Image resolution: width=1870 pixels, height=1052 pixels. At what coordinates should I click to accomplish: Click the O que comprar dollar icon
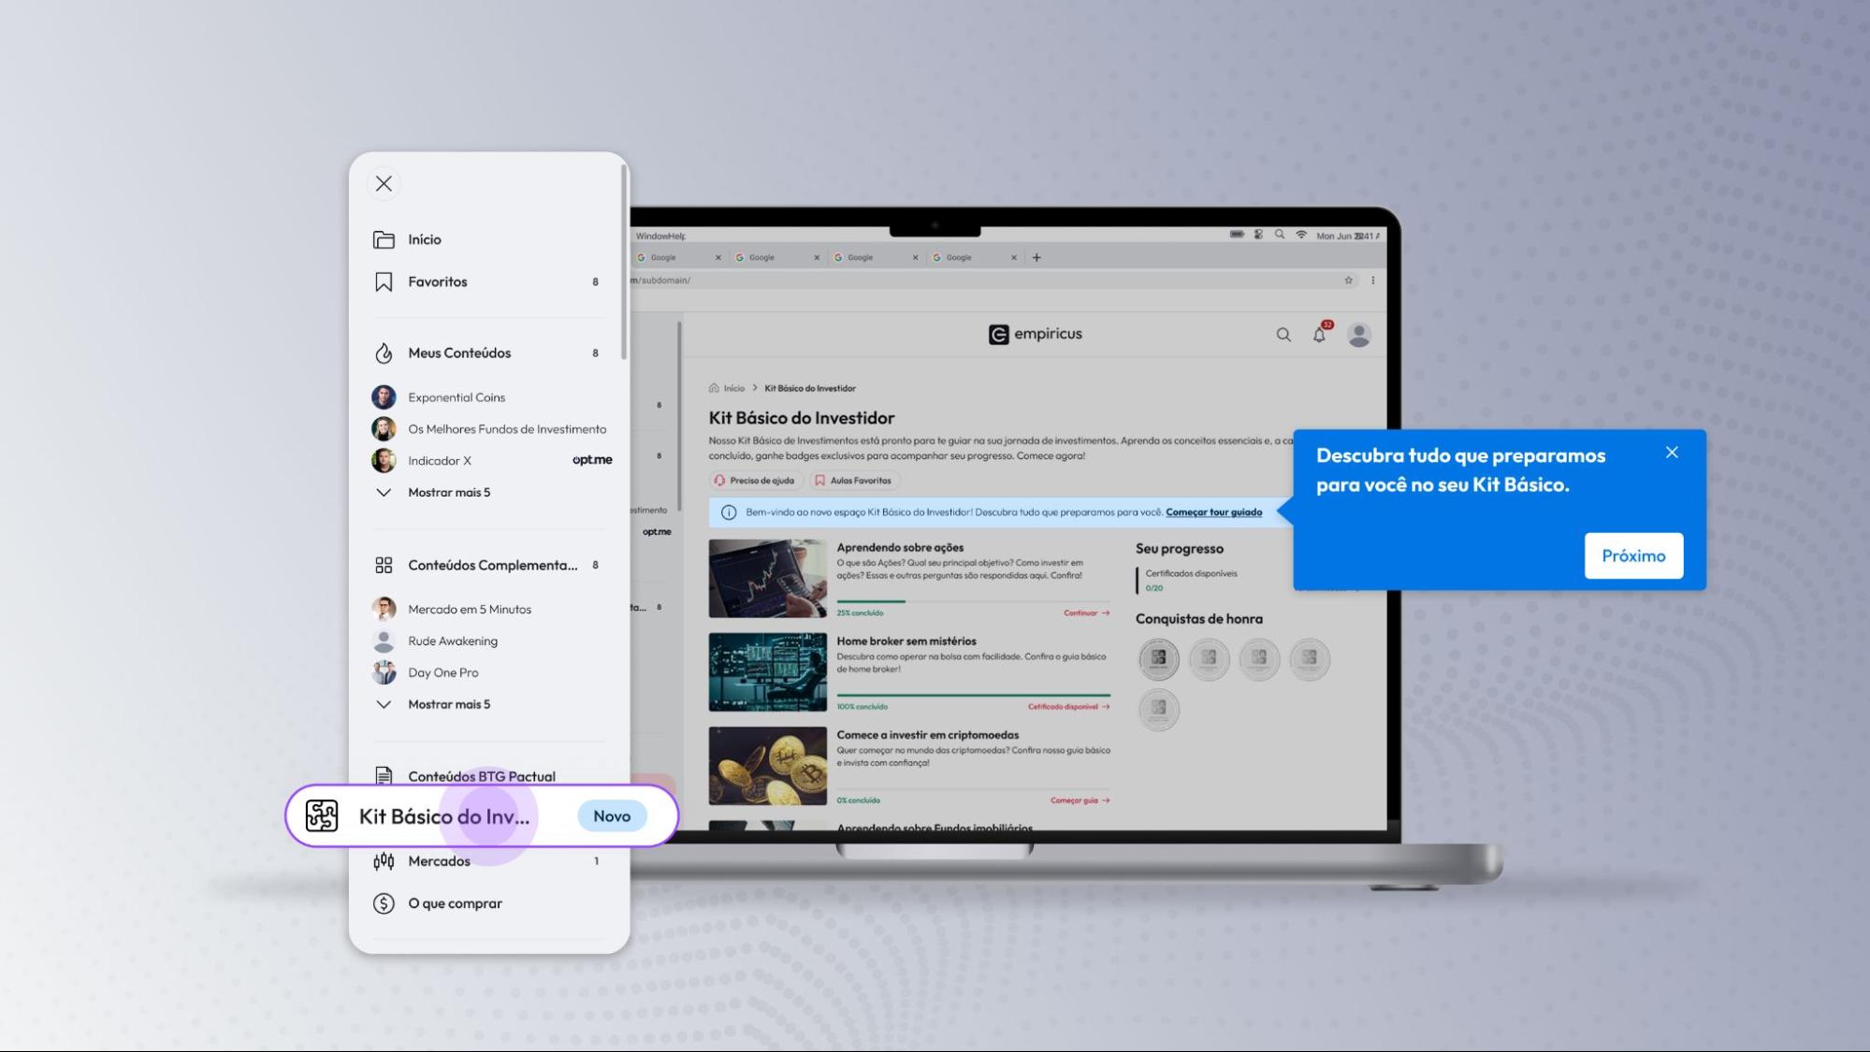pos(384,903)
